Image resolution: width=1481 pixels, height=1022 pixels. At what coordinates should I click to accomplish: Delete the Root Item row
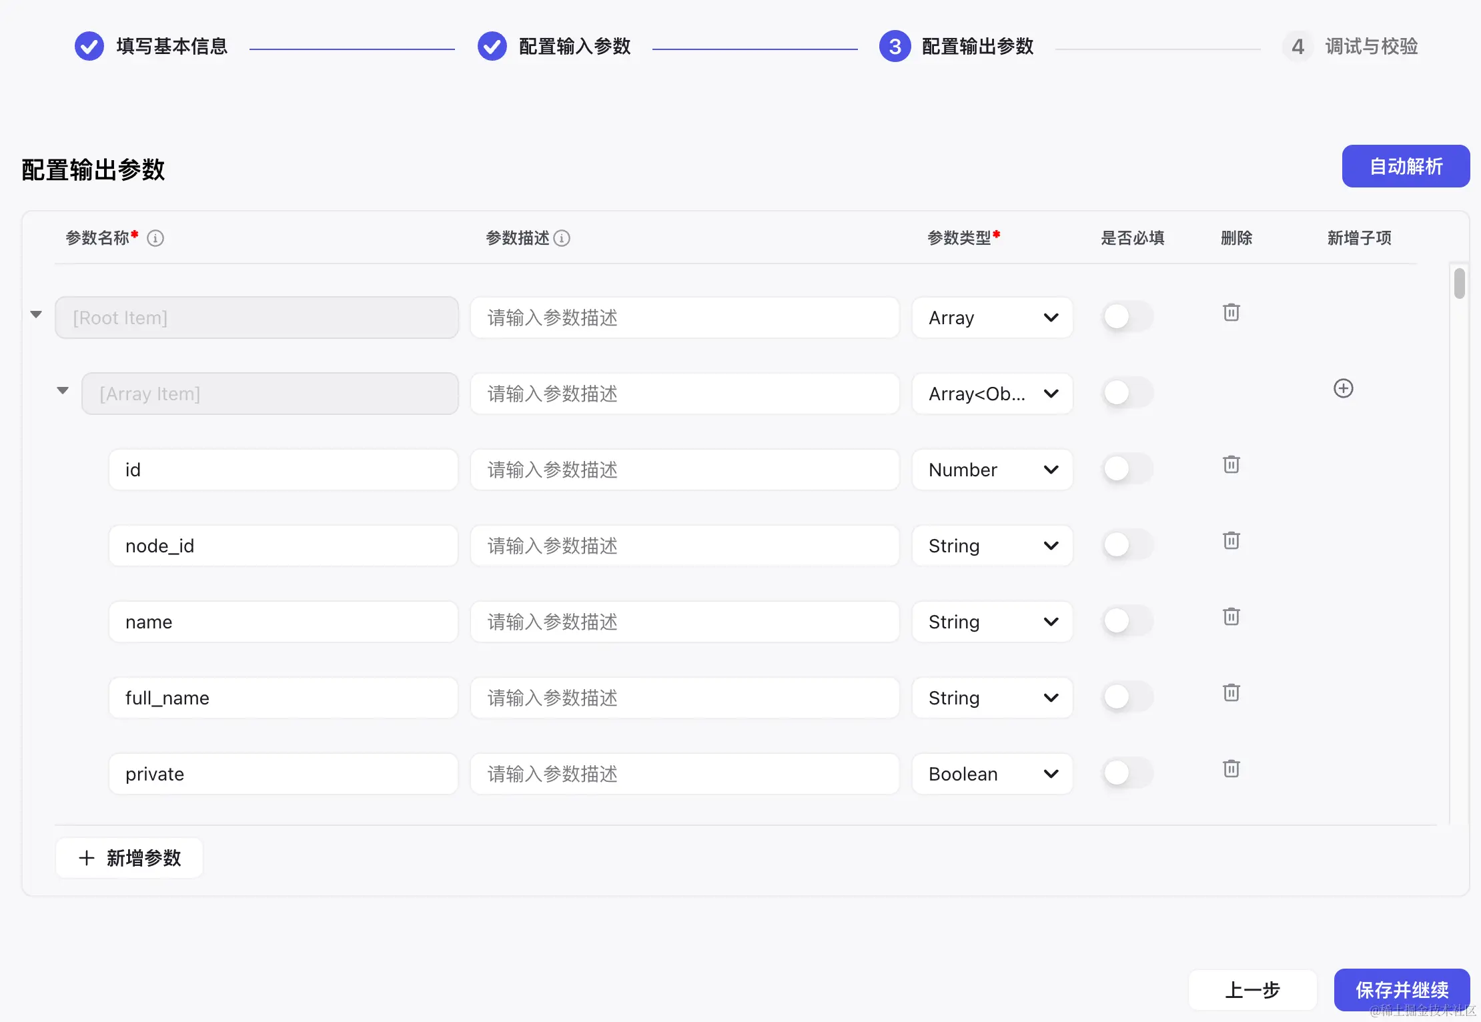1231,312
